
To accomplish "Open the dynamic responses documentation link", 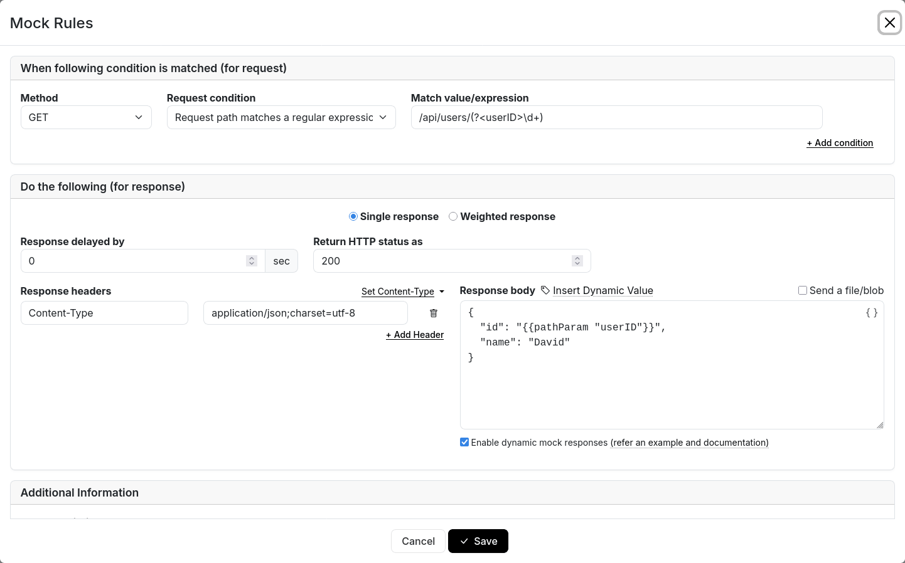I will [x=689, y=443].
